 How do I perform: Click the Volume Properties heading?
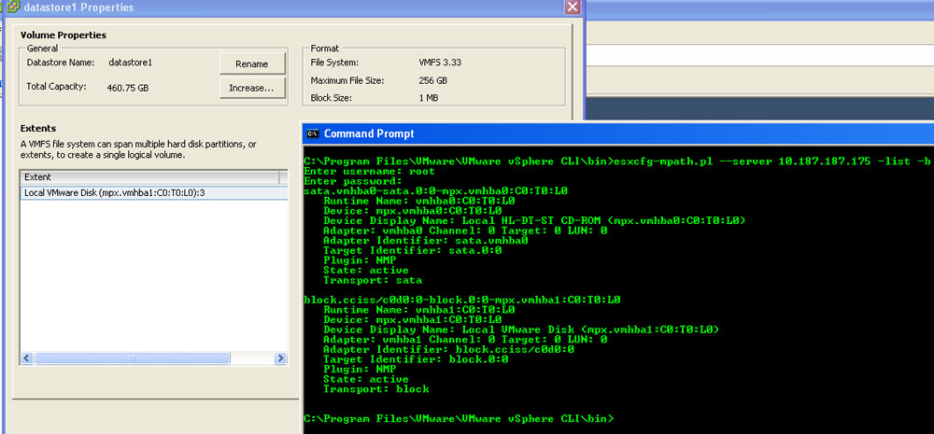point(64,35)
